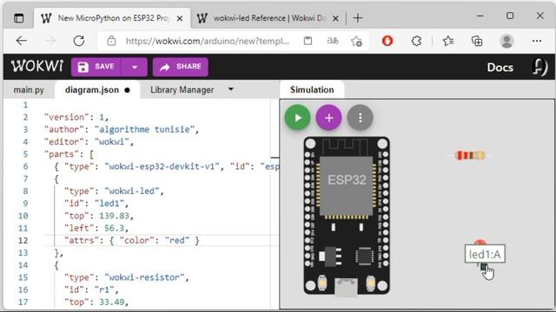Open the browser Extensions puzzle icon
The image size is (556, 312).
coord(417,41)
